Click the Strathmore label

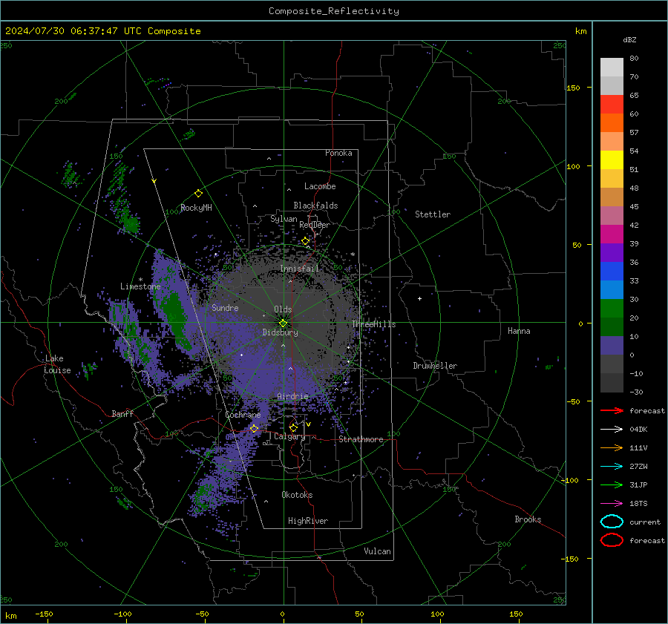pos(361,439)
